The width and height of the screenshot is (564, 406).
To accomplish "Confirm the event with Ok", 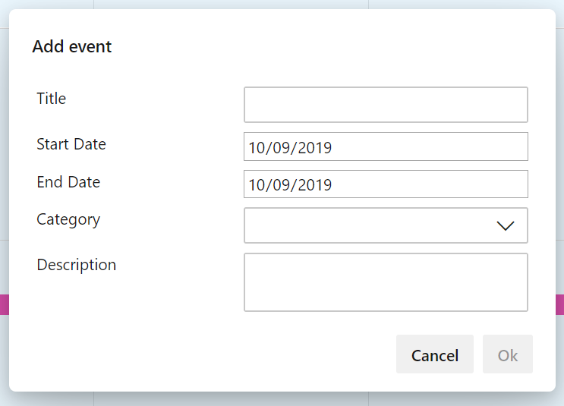I will coord(508,354).
